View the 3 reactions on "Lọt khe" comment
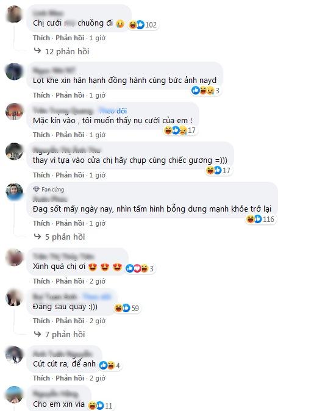Viewport: 314px width, 411px height. pyautogui.click(x=205, y=90)
